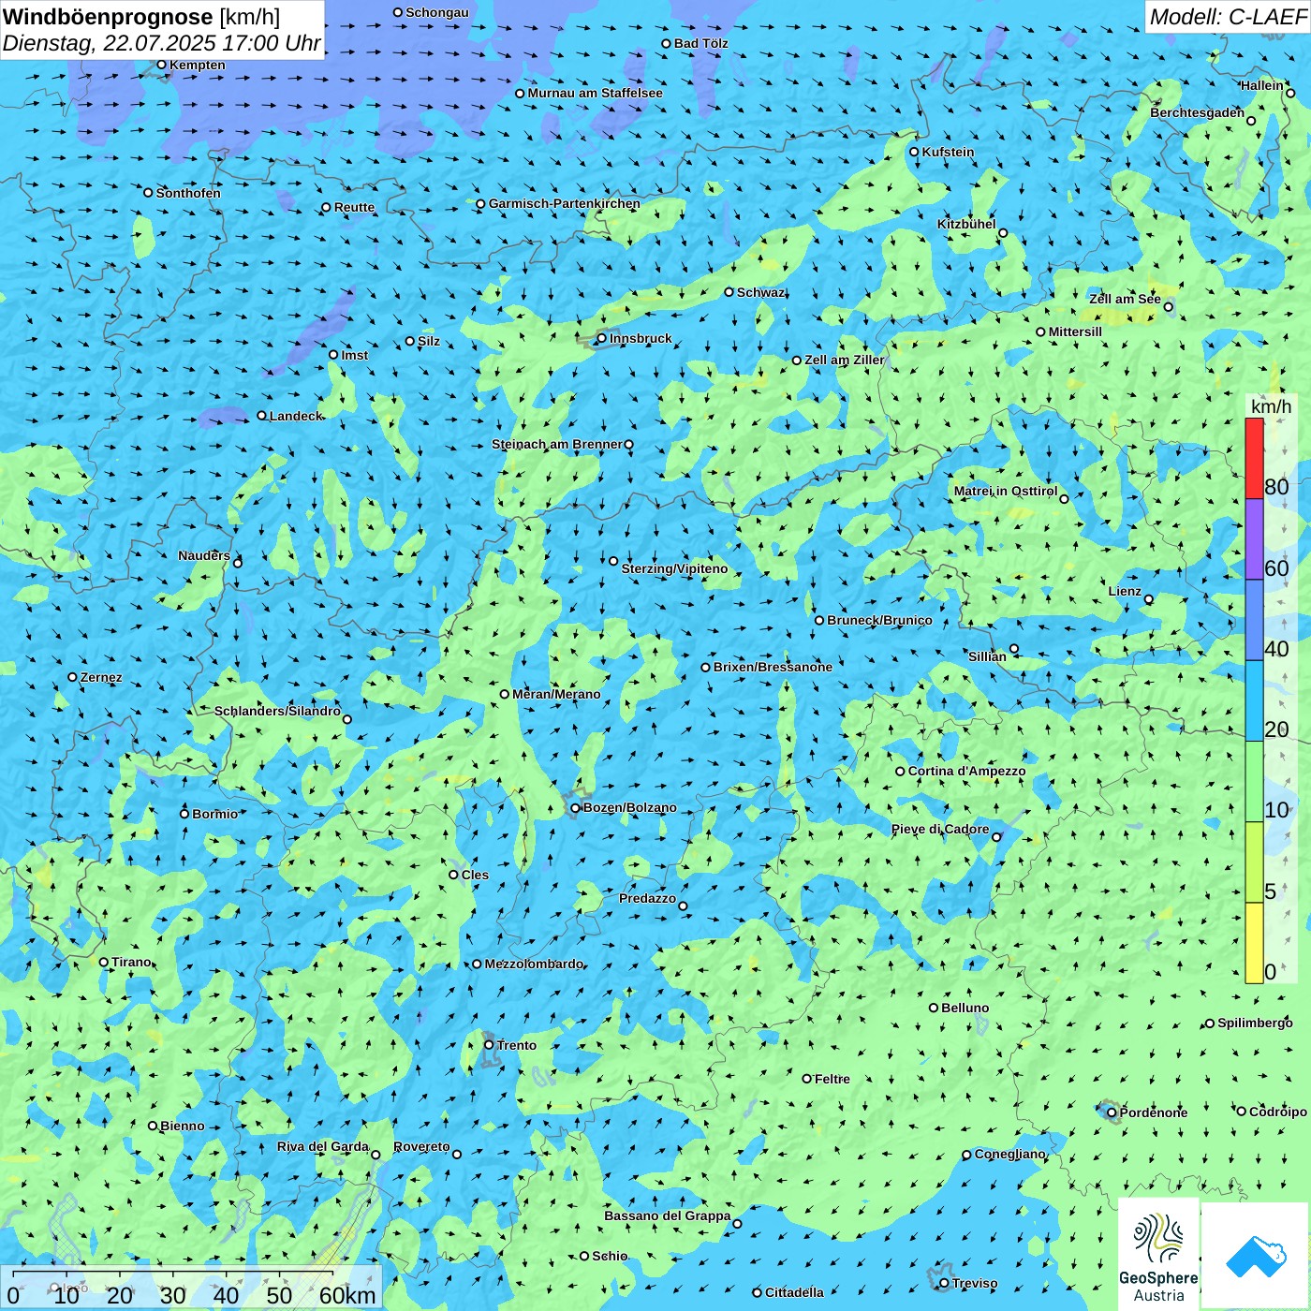Click the Cortina d'Ampezzo label

[x=967, y=771]
